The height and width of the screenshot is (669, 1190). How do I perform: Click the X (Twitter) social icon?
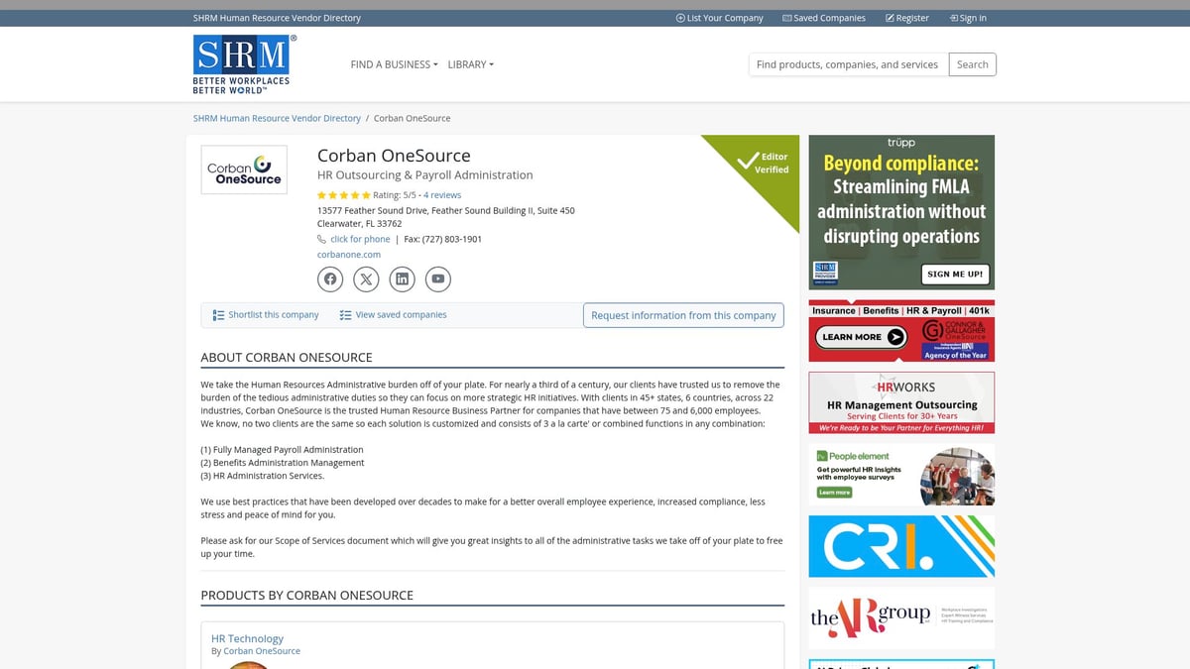[366, 279]
